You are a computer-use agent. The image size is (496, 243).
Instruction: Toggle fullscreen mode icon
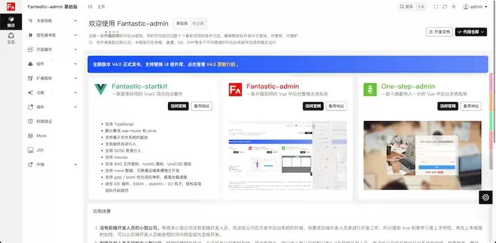[436, 7]
